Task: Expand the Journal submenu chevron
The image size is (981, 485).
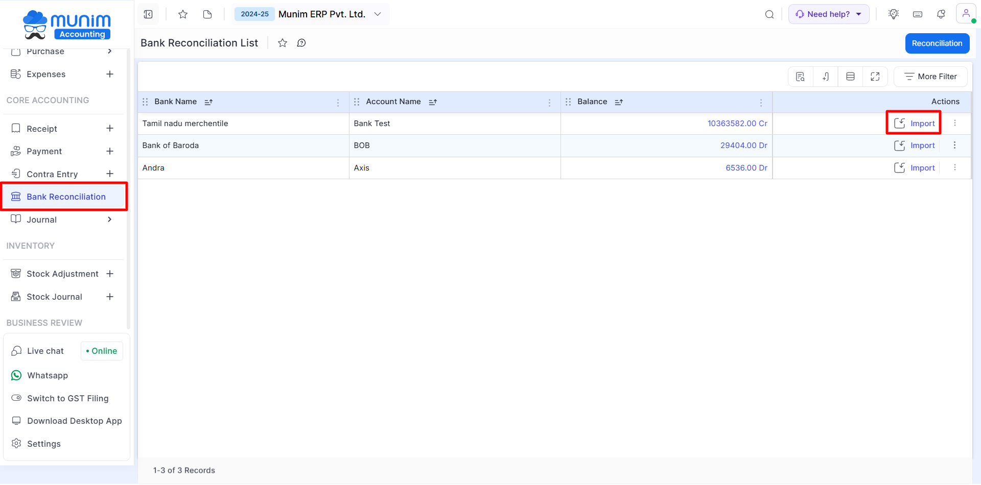Action: point(110,220)
